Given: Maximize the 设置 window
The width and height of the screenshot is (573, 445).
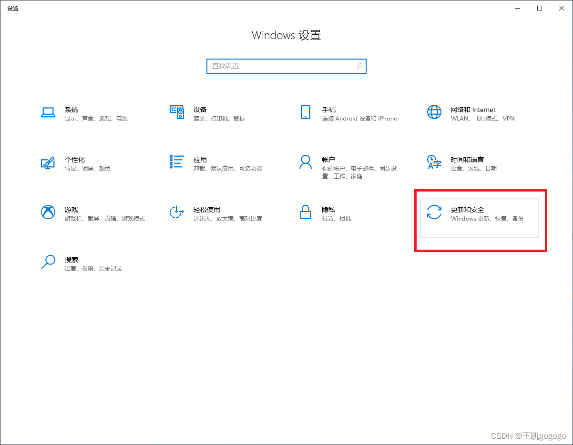Looking at the screenshot, I should [x=540, y=8].
